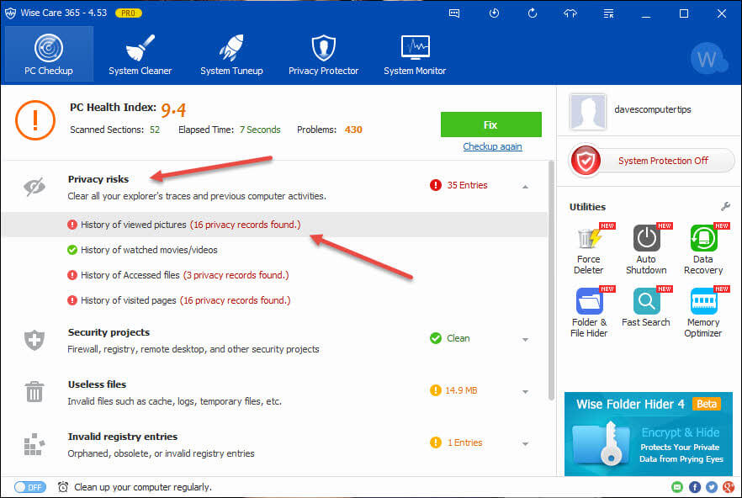Viewport: 742px width, 498px height.
Task: Click the green Fix button
Action: click(x=490, y=124)
